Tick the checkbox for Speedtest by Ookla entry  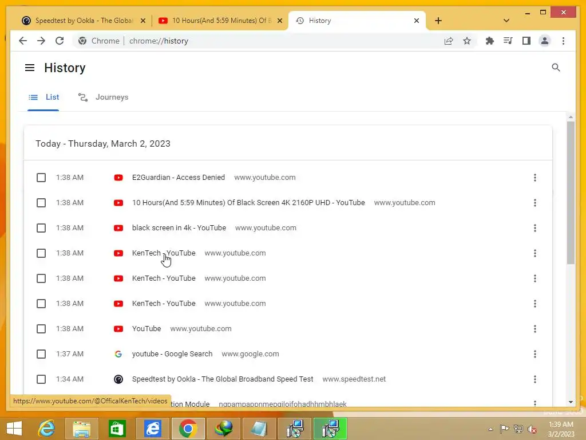41,379
